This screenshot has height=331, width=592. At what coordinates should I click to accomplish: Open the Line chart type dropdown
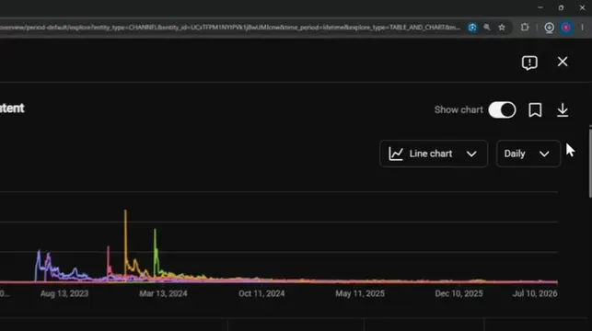click(434, 154)
